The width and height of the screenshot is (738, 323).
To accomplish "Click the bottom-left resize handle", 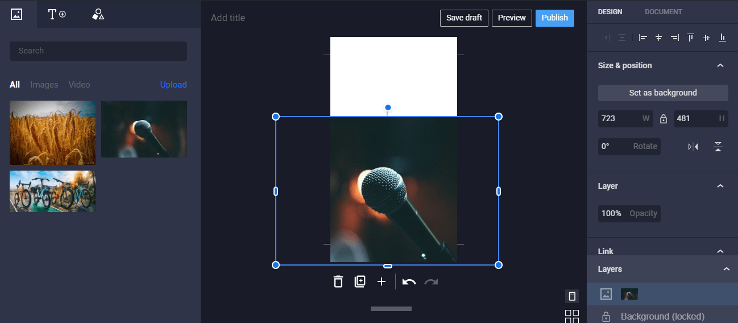I will (x=276, y=265).
